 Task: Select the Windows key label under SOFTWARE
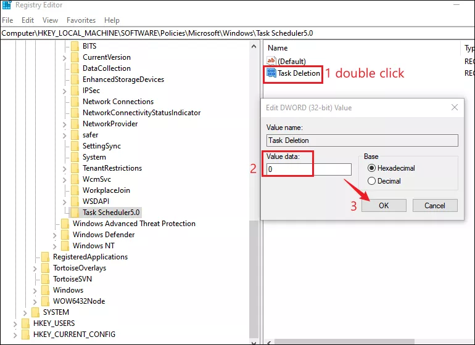click(68, 290)
